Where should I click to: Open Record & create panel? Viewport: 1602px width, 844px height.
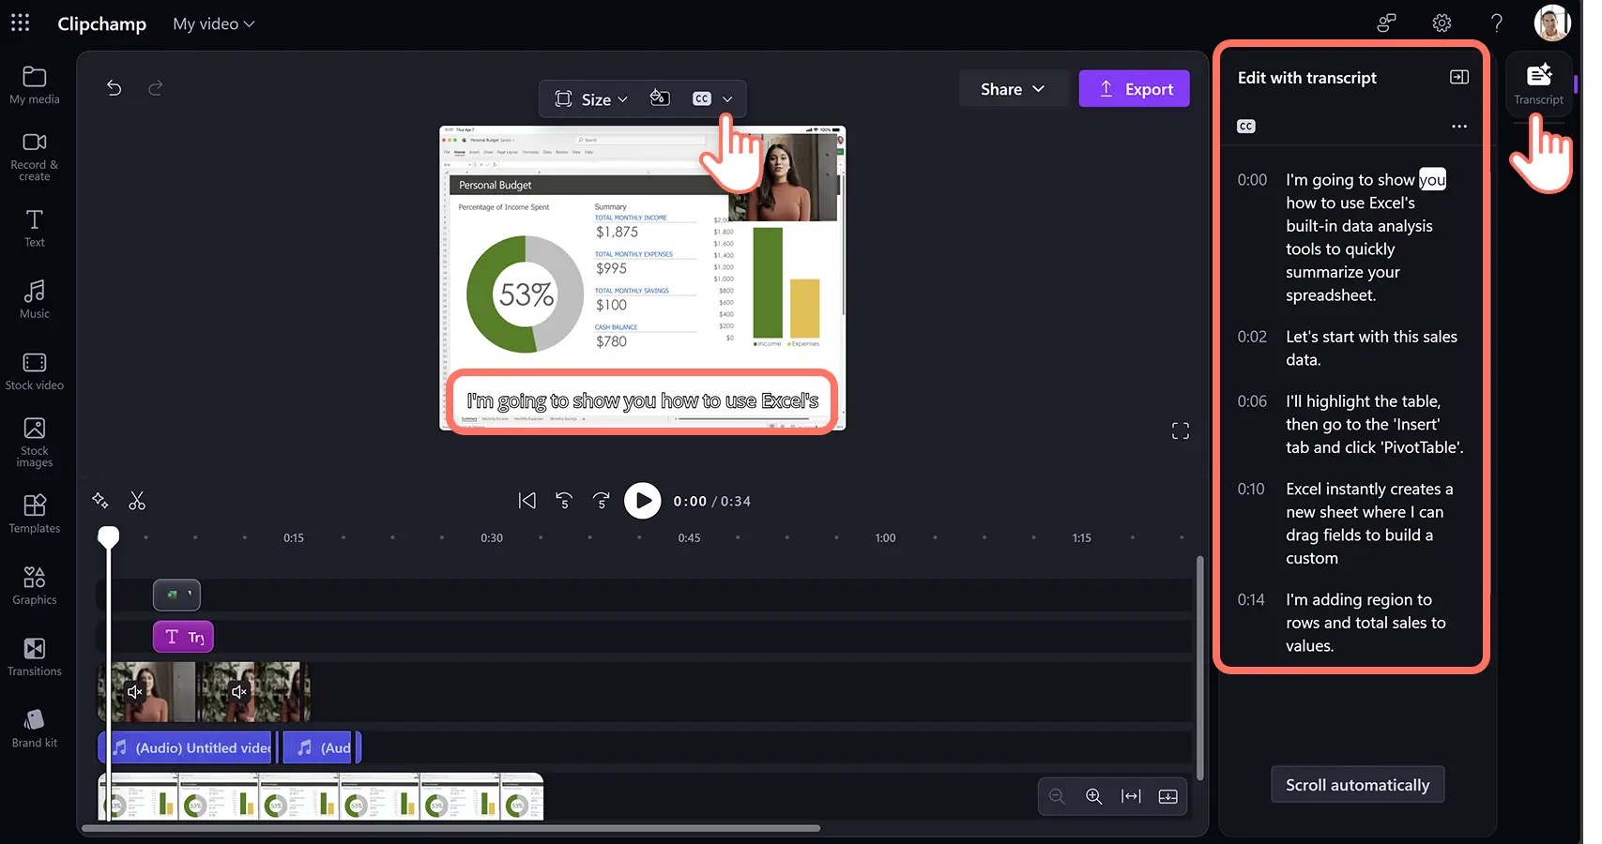click(35, 156)
